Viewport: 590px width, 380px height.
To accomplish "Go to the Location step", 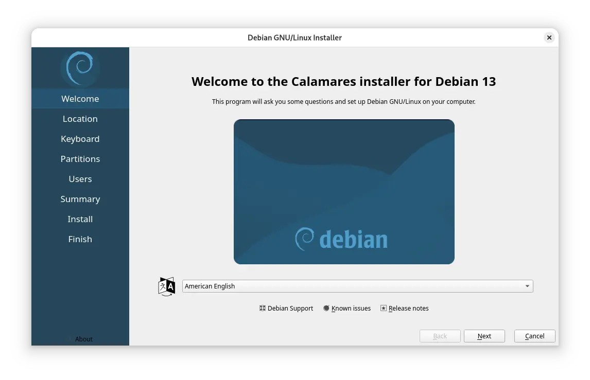I will coord(80,119).
